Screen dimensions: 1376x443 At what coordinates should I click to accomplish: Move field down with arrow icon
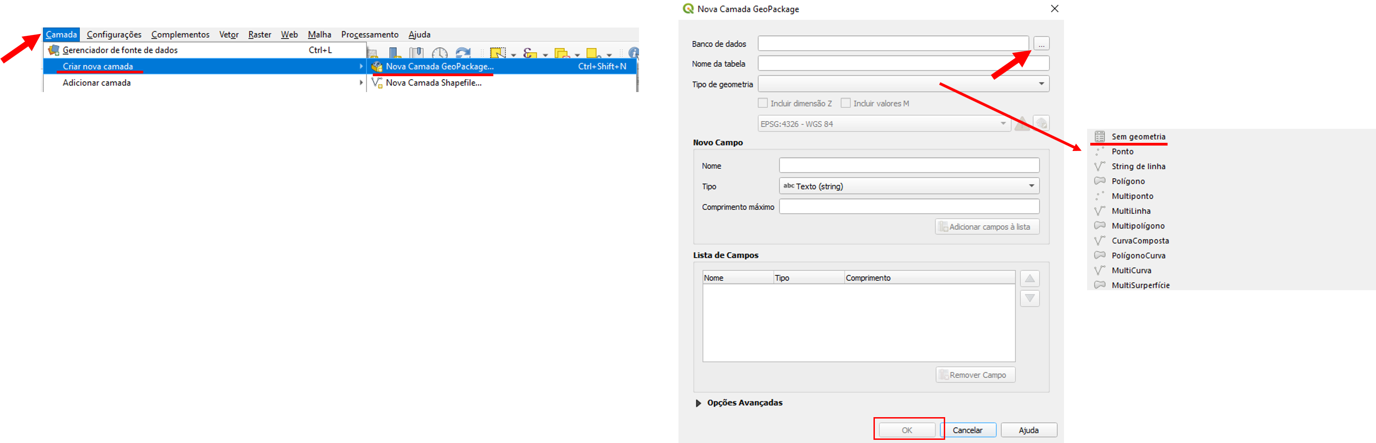1030,298
